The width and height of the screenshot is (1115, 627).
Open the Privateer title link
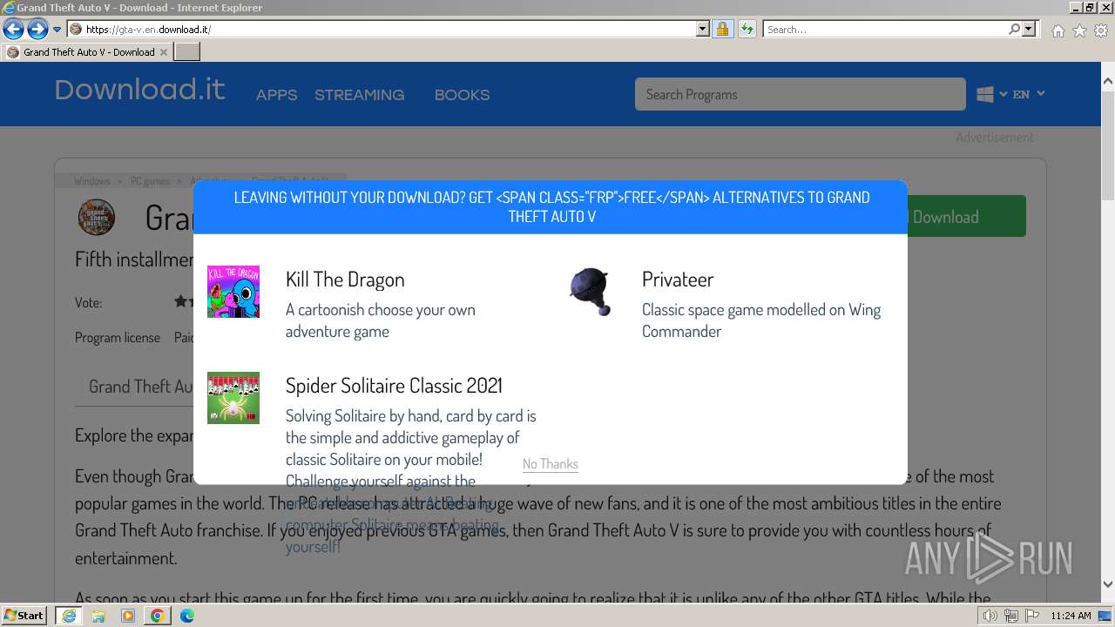[x=678, y=280]
